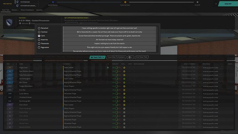Click Harry Kane's STC position badge
The image size is (238, 134).
click(x=10, y=105)
